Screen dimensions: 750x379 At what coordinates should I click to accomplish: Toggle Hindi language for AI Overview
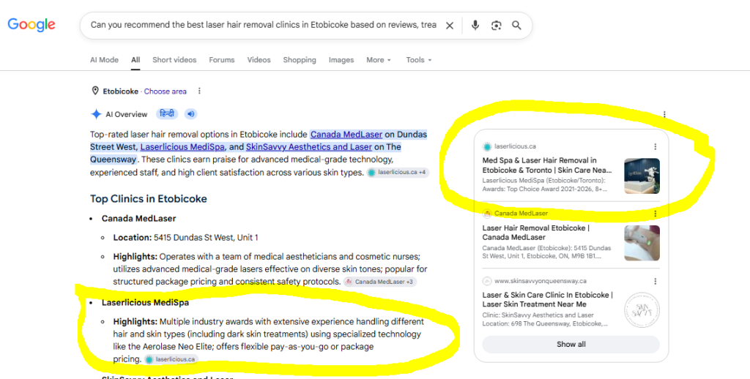pos(167,114)
